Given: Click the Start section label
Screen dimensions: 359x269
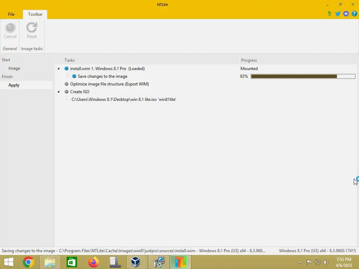Looking at the screenshot, I should [x=6, y=60].
